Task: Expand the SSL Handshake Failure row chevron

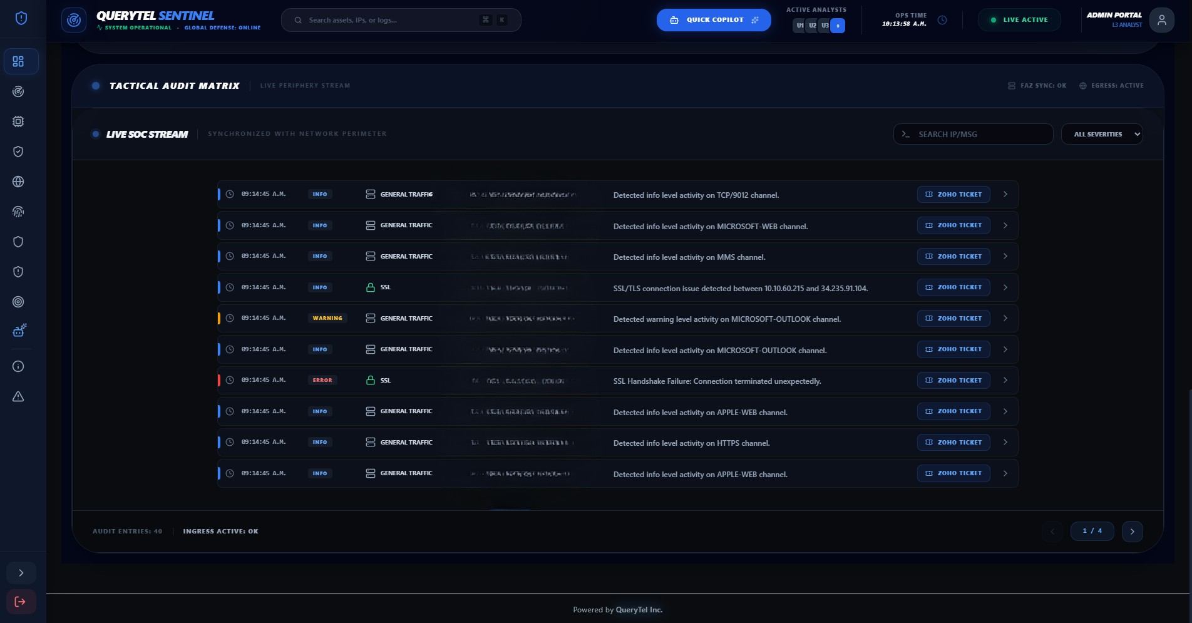Action: [x=1005, y=379]
